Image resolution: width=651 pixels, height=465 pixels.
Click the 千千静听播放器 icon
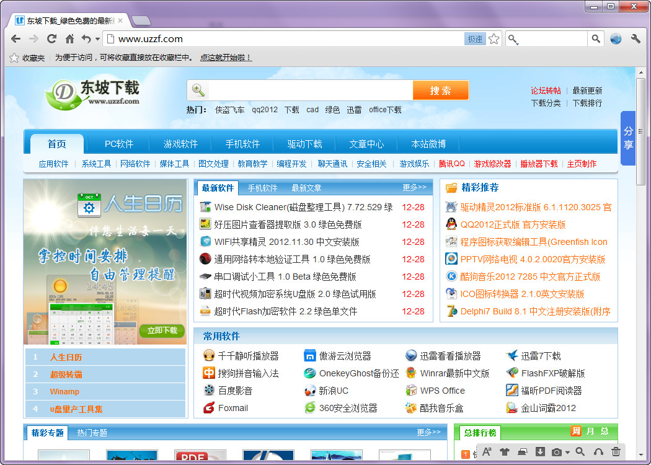(x=209, y=356)
